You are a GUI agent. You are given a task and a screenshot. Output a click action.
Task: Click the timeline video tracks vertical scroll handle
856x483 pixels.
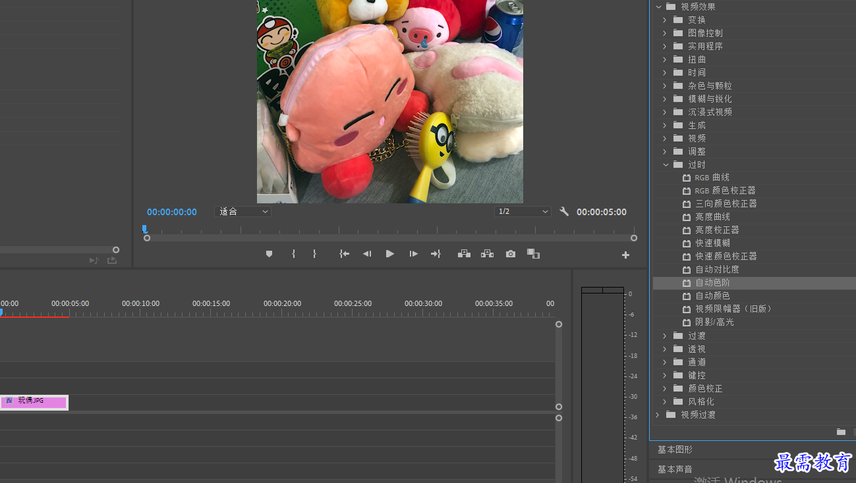click(x=559, y=324)
